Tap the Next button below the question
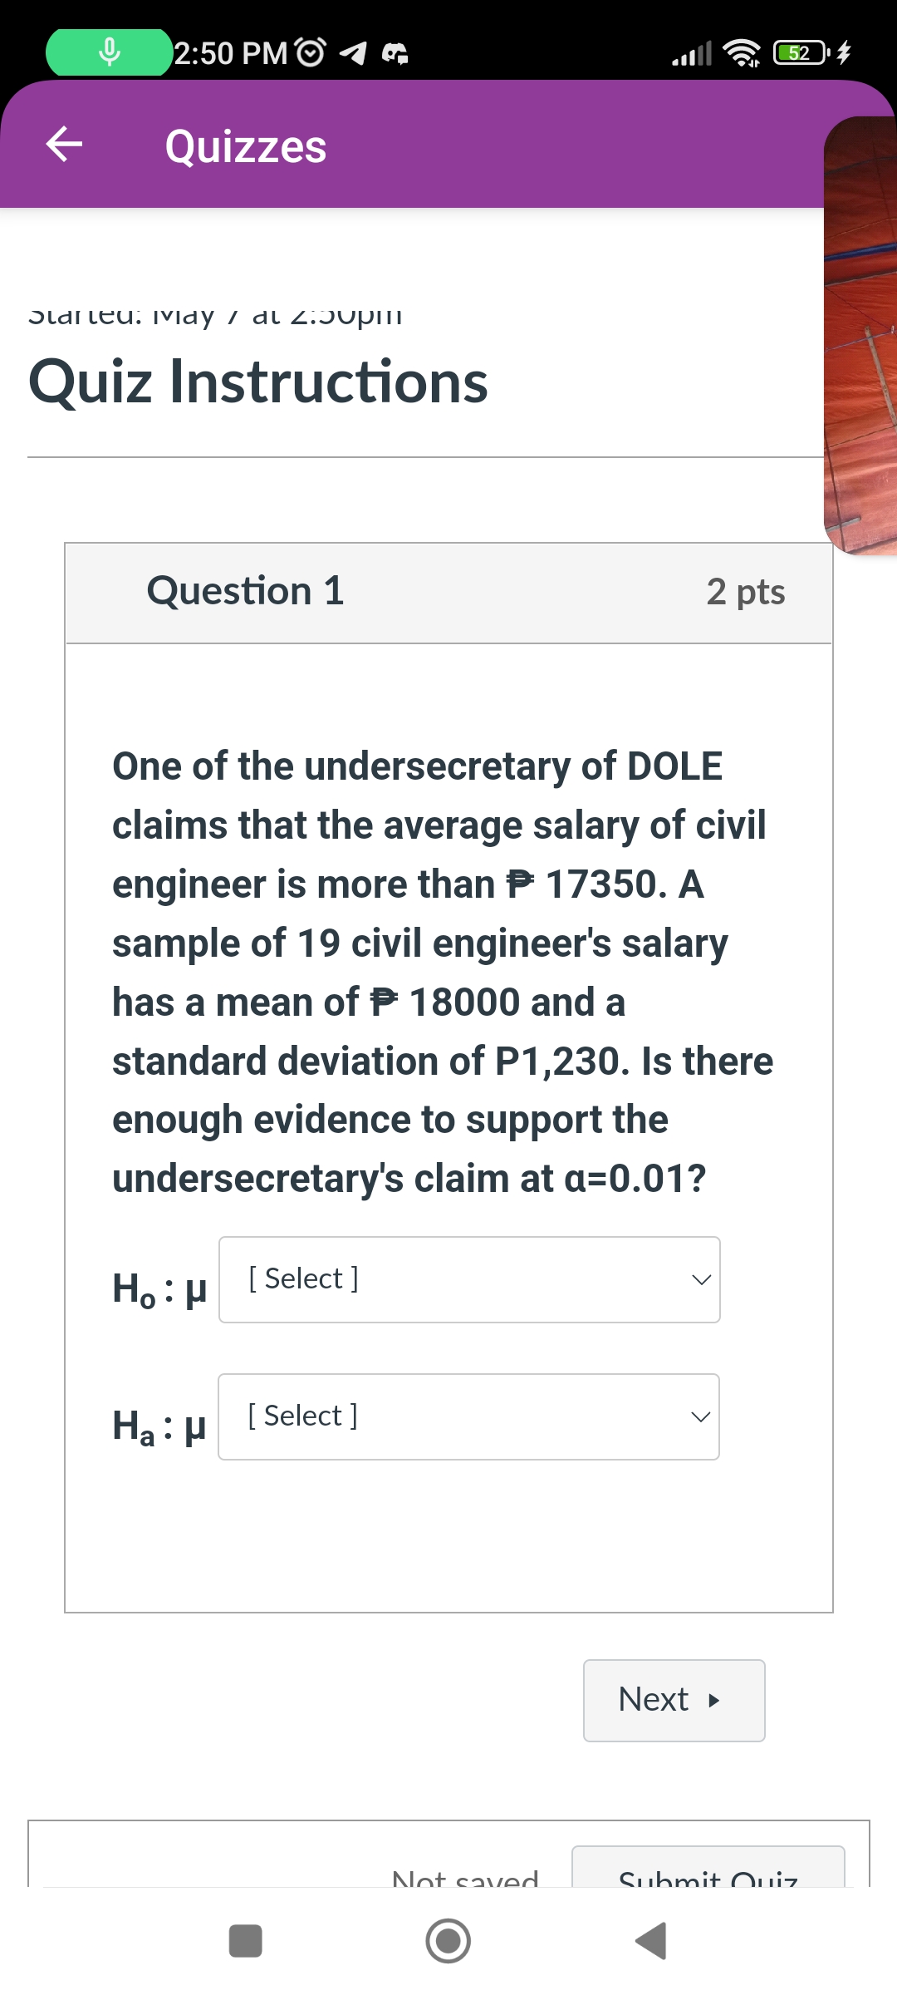The height and width of the screenshot is (1995, 897). [674, 1700]
